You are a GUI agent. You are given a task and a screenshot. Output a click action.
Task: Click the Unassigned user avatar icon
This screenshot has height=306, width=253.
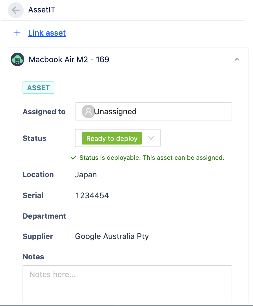(x=88, y=112)
